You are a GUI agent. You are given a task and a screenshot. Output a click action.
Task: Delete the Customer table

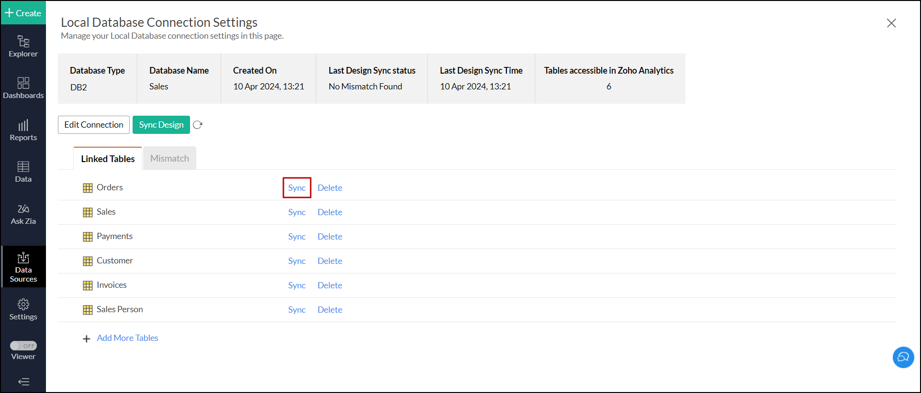330,261
